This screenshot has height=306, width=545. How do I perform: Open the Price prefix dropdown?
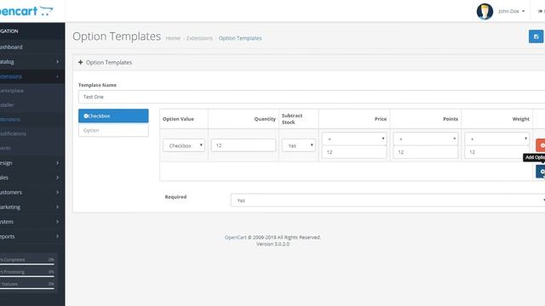tap(354, 139)
